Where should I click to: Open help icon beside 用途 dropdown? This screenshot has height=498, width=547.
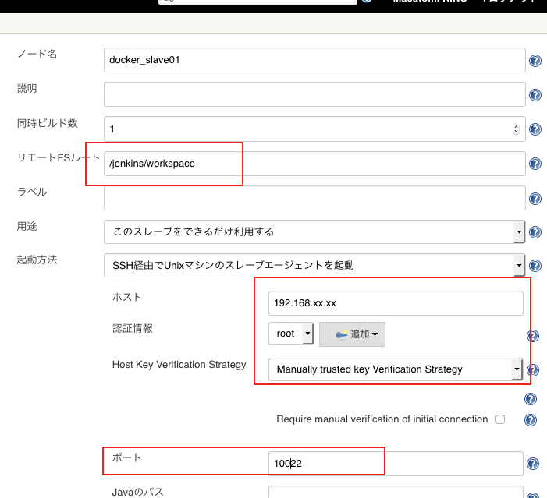(535, 232)
